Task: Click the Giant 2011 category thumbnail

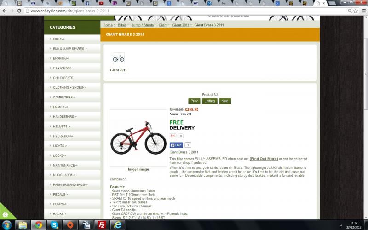Action: [x=119, y=58]
